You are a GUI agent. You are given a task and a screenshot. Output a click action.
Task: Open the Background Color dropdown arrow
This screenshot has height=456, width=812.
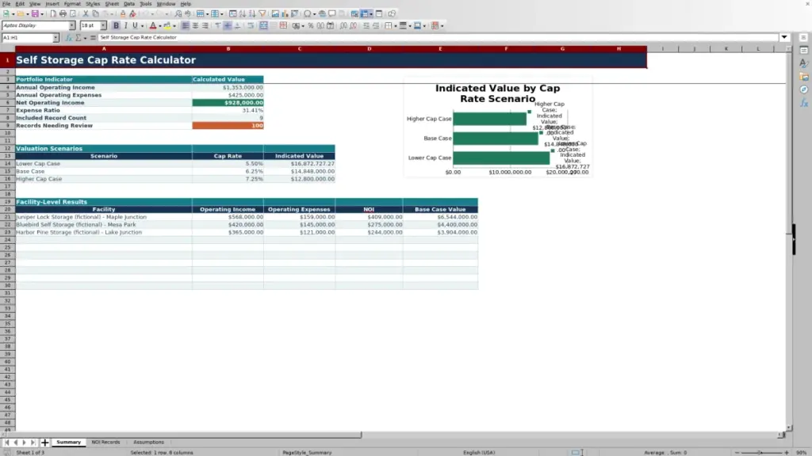point(174,25)
